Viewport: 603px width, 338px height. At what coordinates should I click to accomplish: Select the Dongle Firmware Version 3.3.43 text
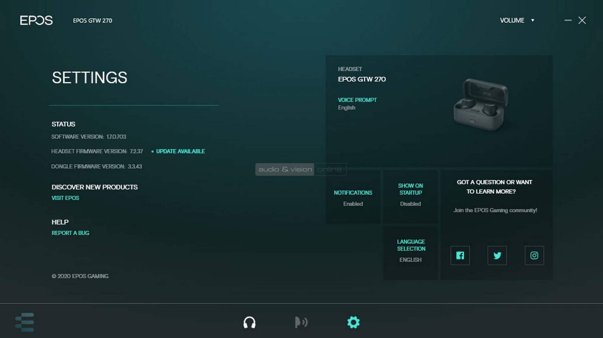(x=96, y=166)
